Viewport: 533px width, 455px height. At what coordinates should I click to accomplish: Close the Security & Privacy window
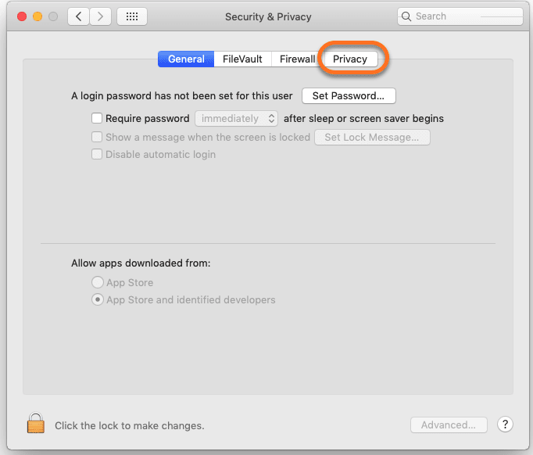tap(21, 16)
